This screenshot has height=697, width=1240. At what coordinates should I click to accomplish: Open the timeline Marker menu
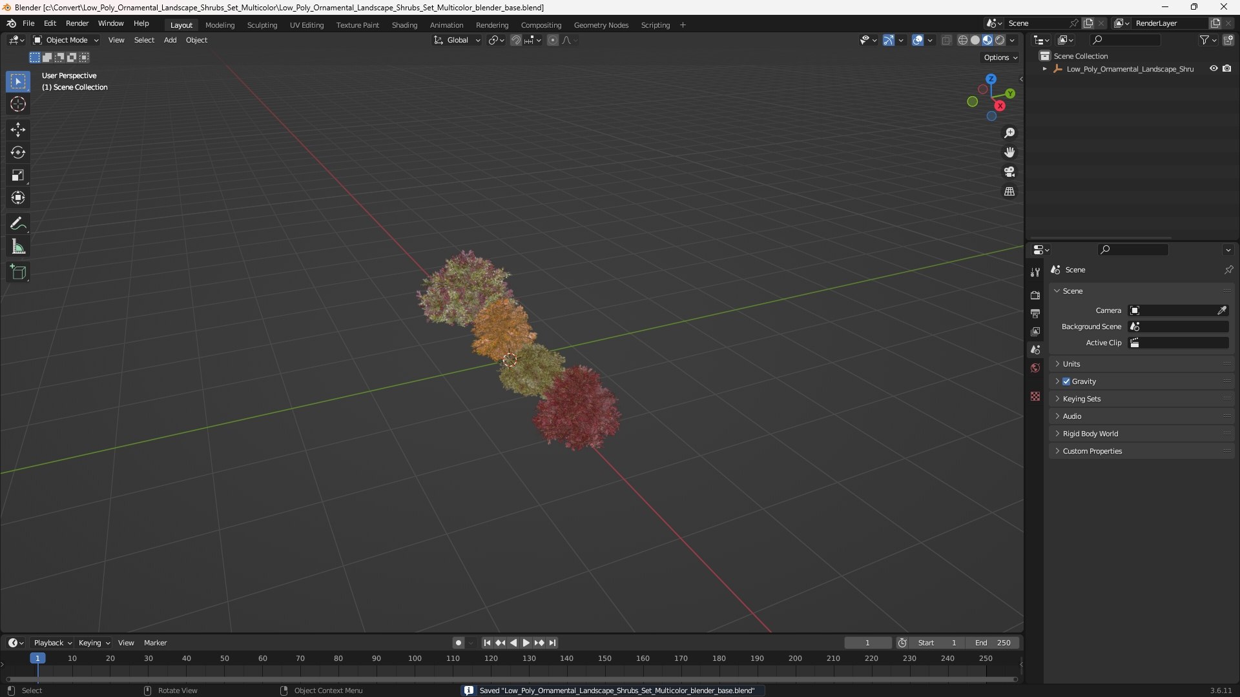pyautogui.click(x=155, y=643)
